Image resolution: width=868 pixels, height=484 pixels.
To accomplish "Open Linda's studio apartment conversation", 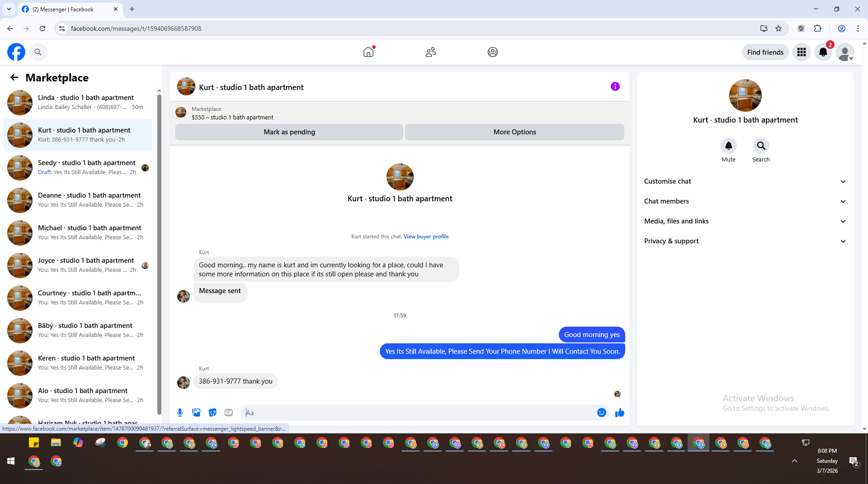I will 78,103.
